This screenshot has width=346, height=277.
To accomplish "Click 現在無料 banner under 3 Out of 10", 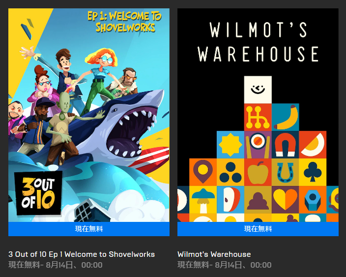I will point(89,229).
